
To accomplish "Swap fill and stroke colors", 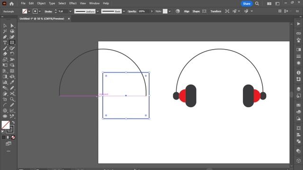I will [x=13, y=122].
